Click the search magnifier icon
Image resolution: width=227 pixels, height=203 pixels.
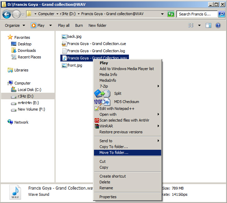click(222, 14)
